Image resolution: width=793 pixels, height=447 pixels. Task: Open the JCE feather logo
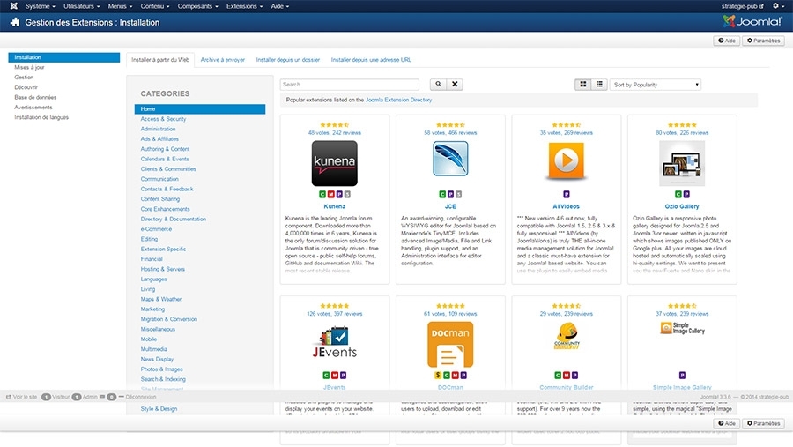[450, 159]
